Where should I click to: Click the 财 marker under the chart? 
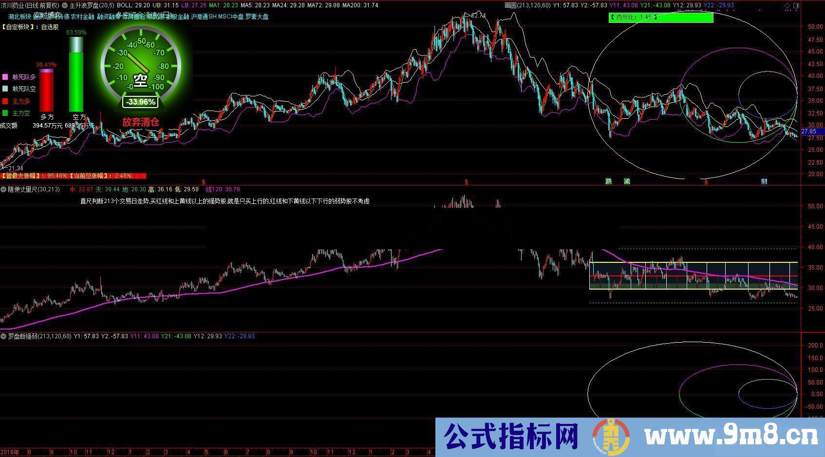coord(764,182)
